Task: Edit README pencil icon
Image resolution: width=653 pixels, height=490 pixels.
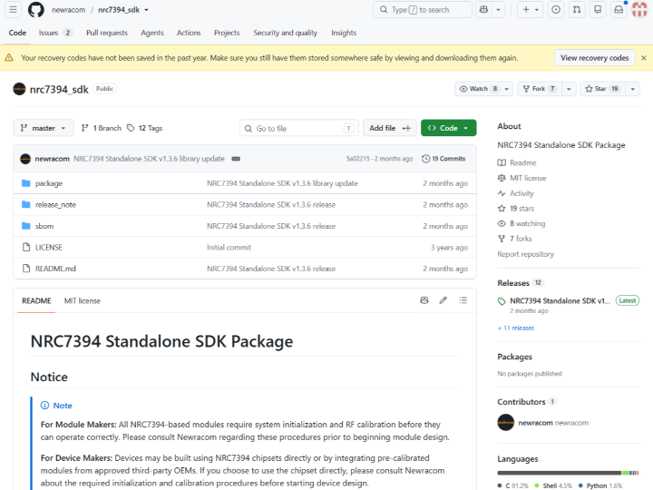Action: coord(443,300)
